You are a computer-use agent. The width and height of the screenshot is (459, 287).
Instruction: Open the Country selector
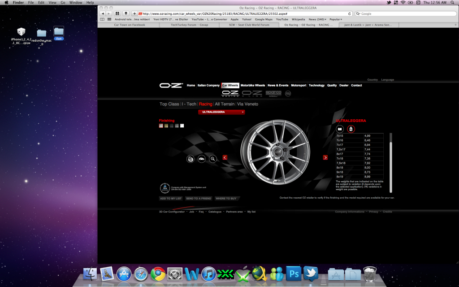coord(372,80)
